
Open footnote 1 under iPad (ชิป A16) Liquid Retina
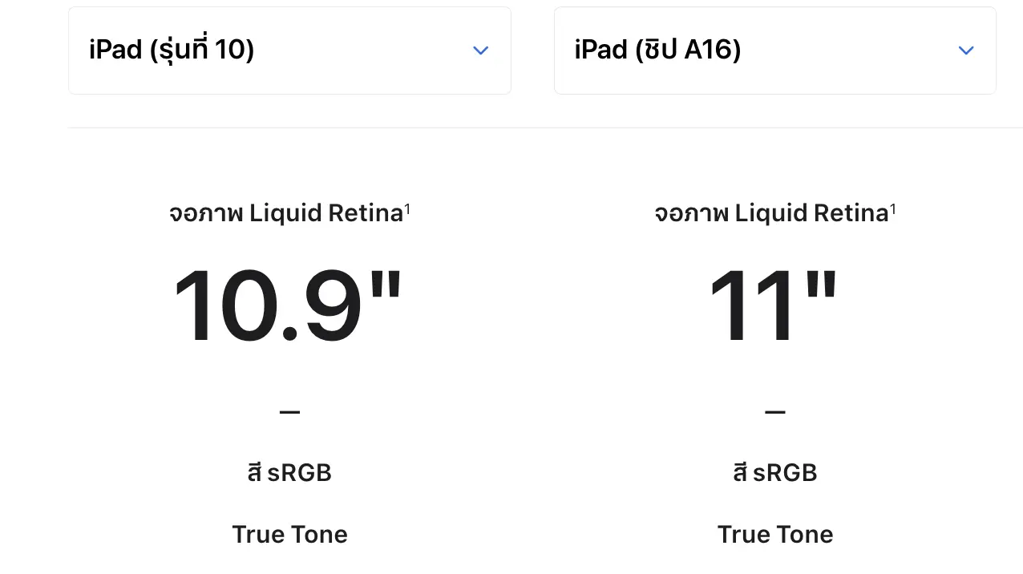[x=893, y=208]
